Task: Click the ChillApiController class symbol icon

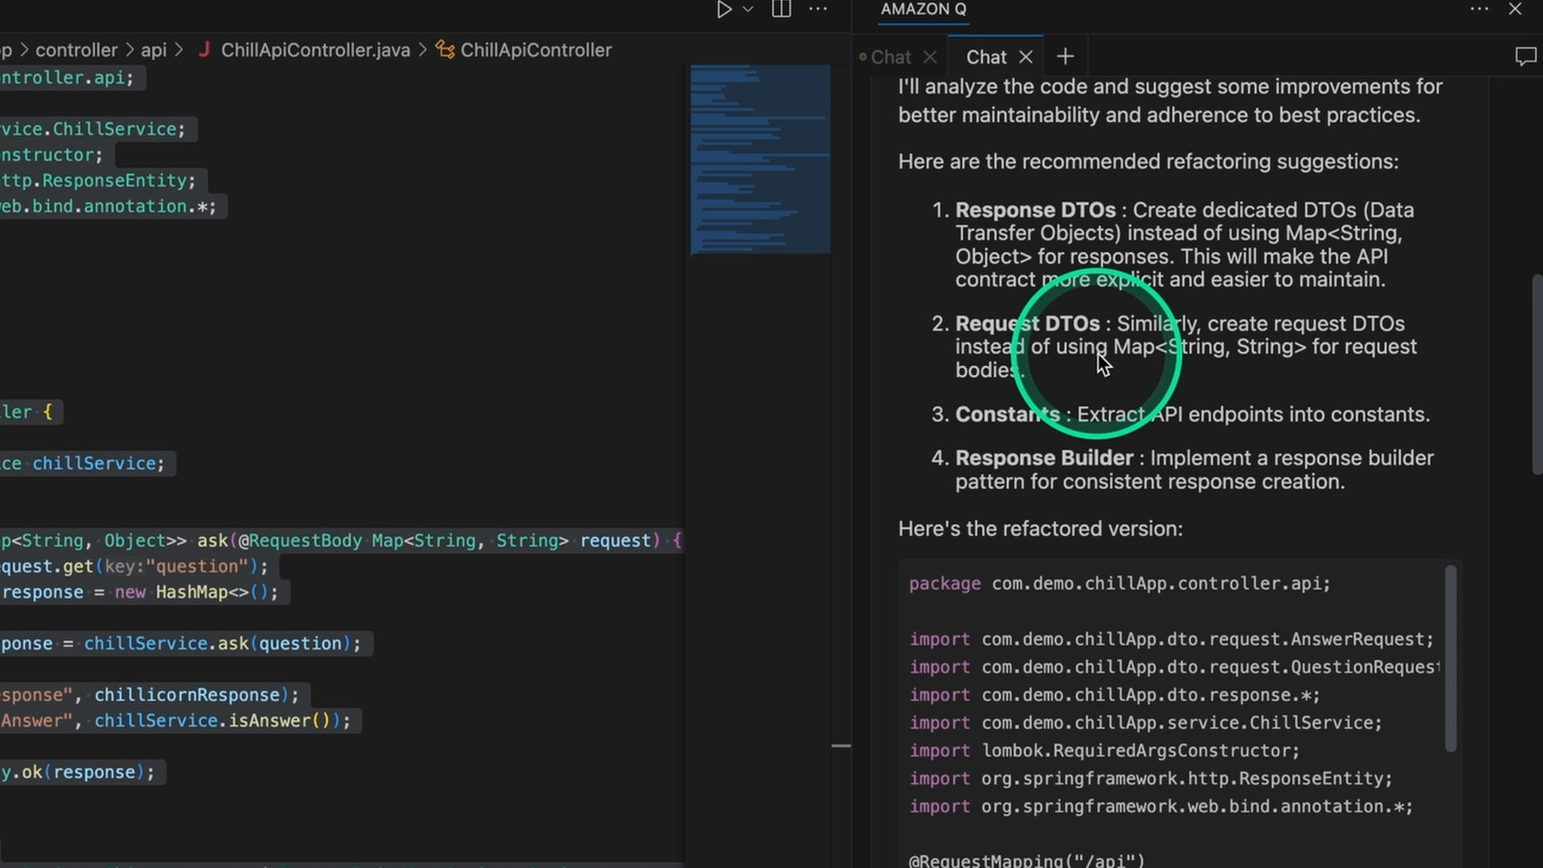Action: click(445, 50)
